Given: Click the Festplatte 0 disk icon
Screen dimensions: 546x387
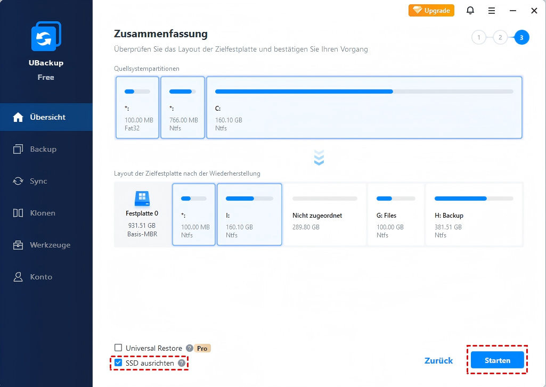Looking at the screenshot, I should (142, 199).
